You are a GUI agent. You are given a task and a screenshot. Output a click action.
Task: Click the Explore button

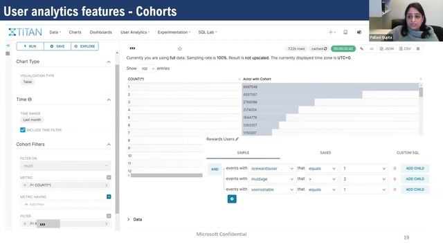pos(84,46)
